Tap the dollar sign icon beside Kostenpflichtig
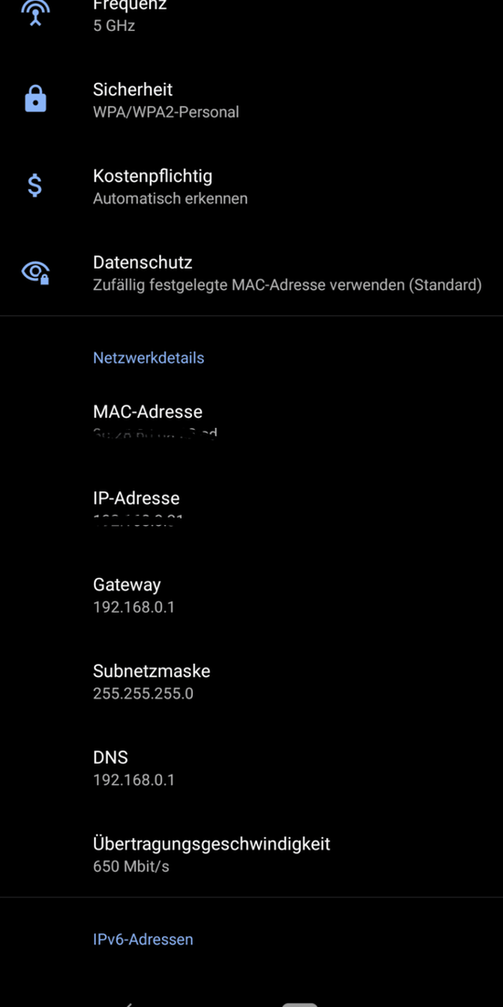 [35, 186]
